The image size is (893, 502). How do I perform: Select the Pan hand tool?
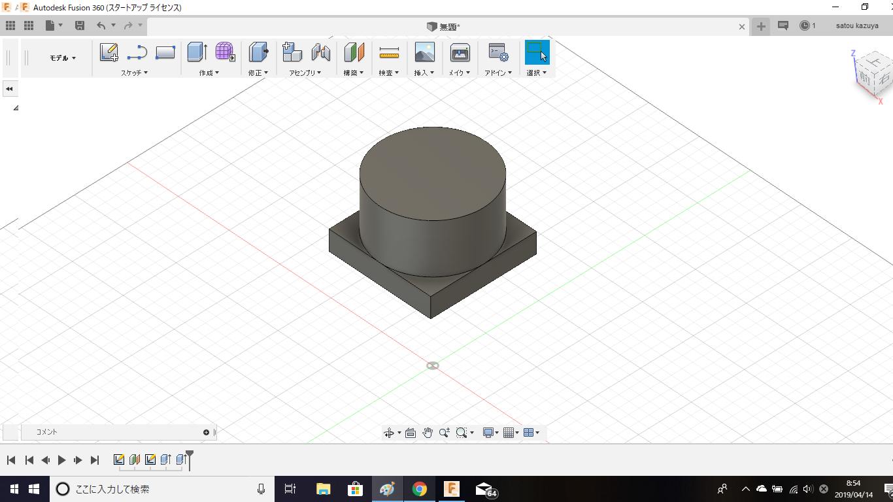click(428, 433)
